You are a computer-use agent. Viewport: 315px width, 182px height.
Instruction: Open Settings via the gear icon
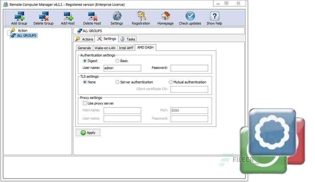[x=117, y=16]
